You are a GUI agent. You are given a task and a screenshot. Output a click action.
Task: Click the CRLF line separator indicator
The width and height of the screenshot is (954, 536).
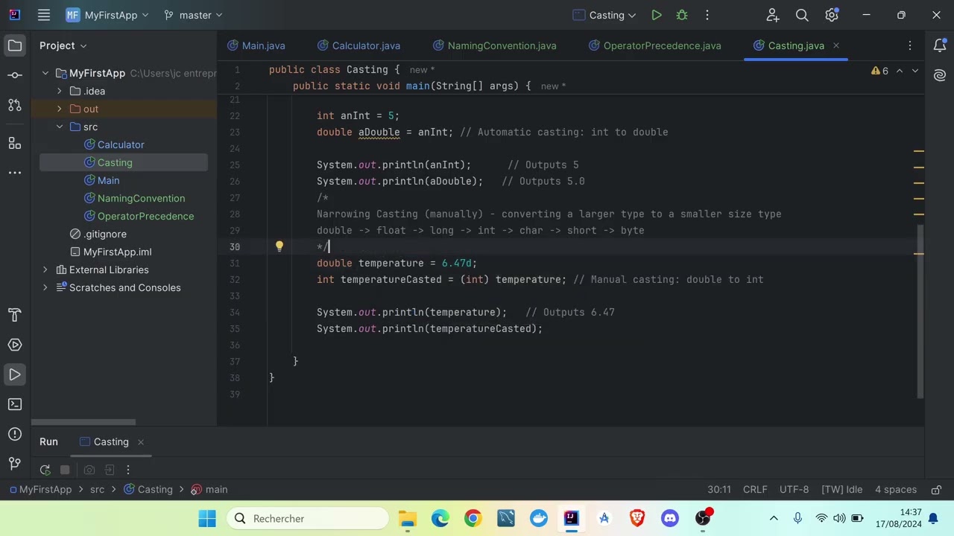click(x=755, y=489)
